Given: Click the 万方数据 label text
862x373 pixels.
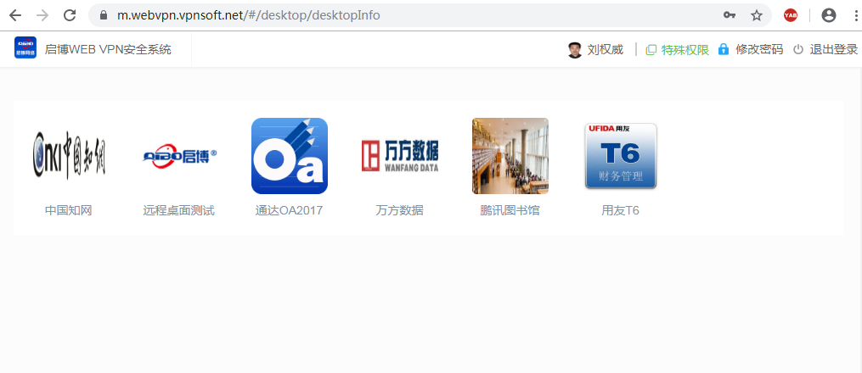Looking at the screenshot, I should pyautogui.click(x=400, y=210).
